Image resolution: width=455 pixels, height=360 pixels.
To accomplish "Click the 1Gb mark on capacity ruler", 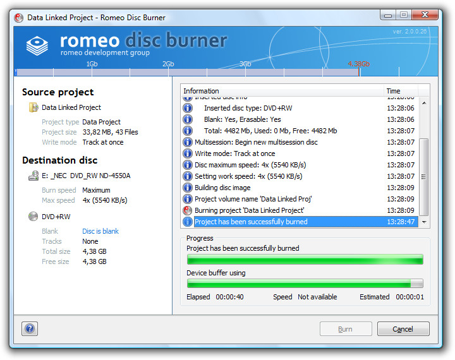I will pyautogui.click(x=92, y=64).
